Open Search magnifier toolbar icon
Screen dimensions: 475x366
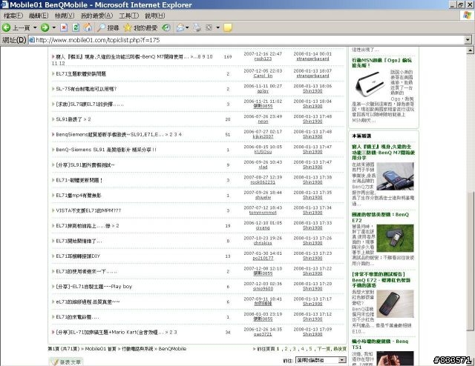[x=101, y=28]
